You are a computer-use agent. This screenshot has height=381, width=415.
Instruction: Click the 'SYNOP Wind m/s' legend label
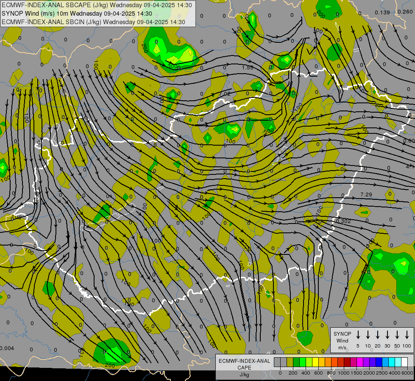click(x=342, y=340)
